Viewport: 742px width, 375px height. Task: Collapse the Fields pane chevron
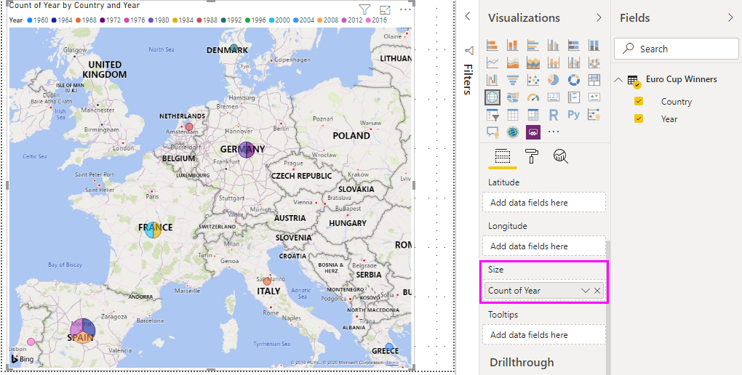[x=730, y=18]
